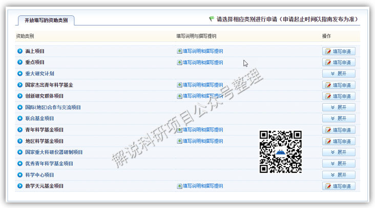The width and height of the screenshot is (375, 208).
Task: Click the blue arrow icon beside 重点项目
Action: click(20, 62)
